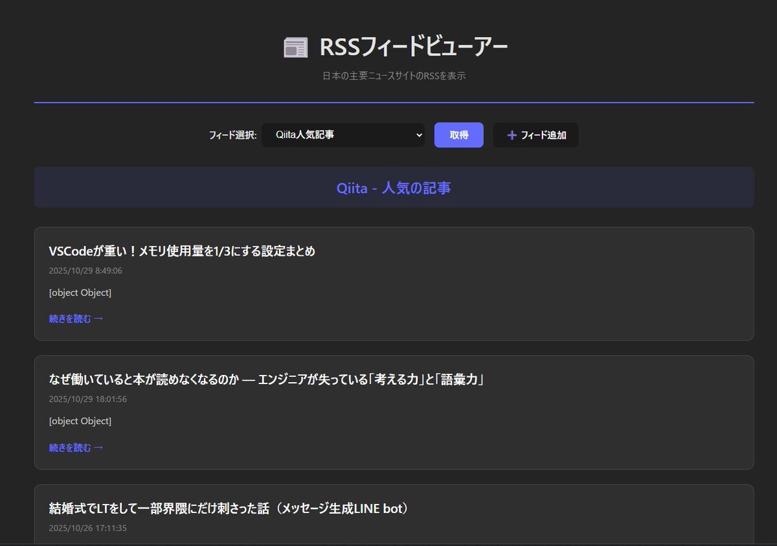Click [object Object] text in the VSCode article
The height and width of the screenshot is (546, 777).
pos(80,293)
